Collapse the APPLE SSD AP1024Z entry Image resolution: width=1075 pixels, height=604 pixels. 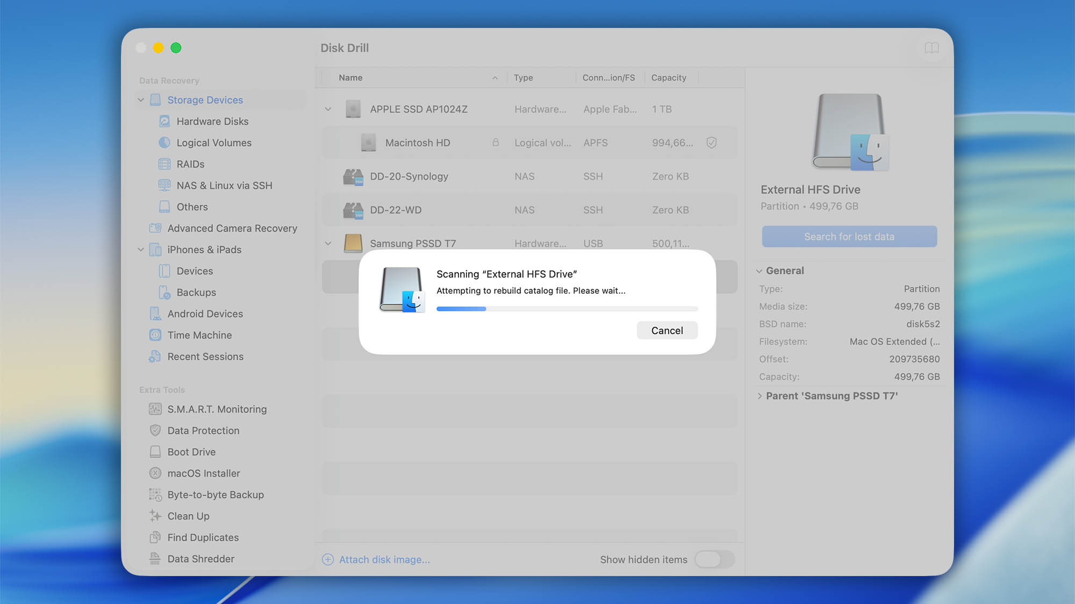pos(328,108)
